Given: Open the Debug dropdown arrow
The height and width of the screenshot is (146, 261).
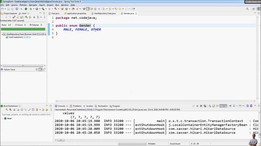Looking at the screenshot, I should (x=33, y=9).
